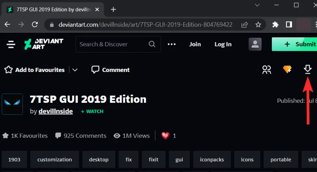Click the group/people icon
This screenshot has height=172, width=317.
(x=266, y=70)
